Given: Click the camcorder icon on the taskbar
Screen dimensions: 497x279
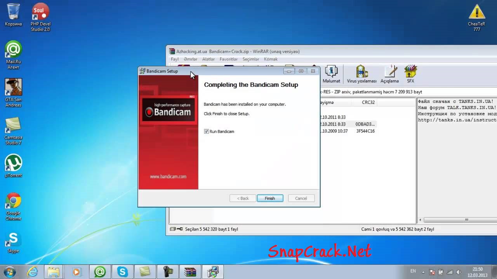Looking at the screenshot, I should pos(167,272).
